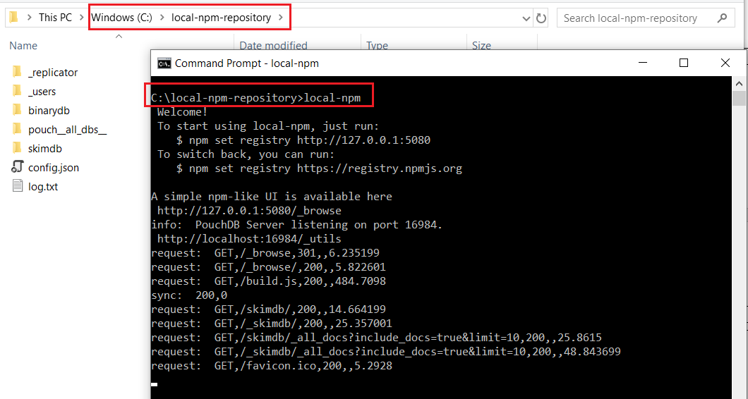
Task: Click the search magnifier icon
Action: coord(721,18)
